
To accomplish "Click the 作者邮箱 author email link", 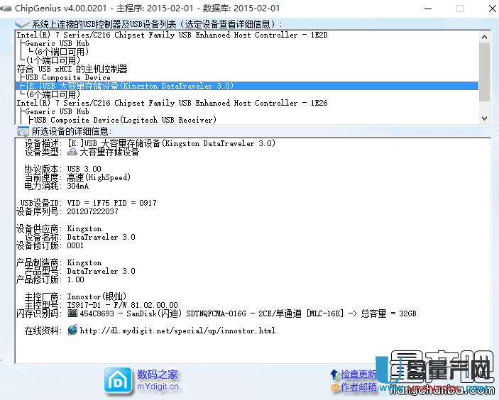I will (x=358, y=387).
